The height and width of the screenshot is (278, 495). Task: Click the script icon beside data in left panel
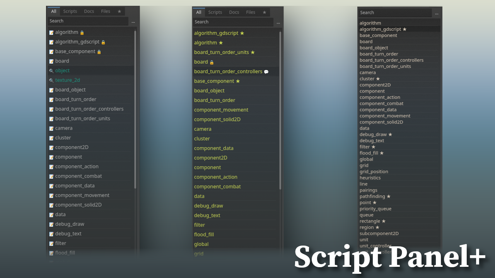pos(51,215)
